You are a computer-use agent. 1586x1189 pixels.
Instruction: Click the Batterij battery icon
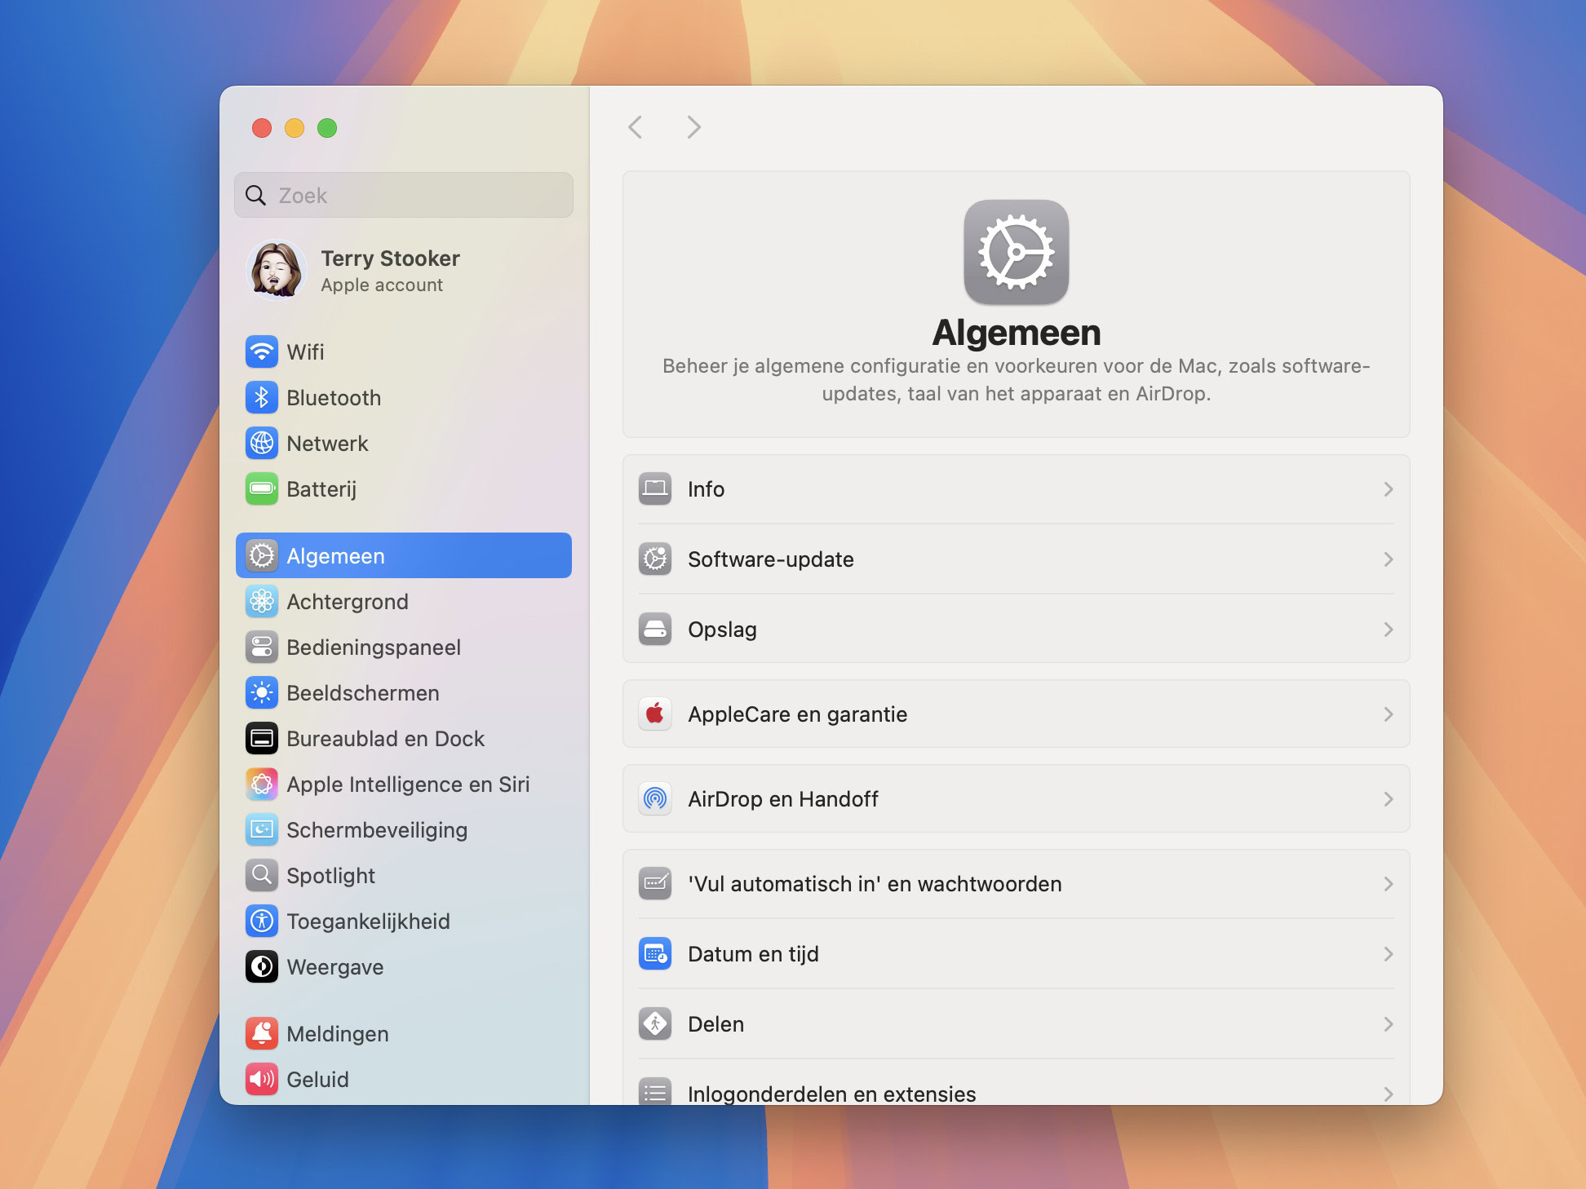tap(261, 489)
